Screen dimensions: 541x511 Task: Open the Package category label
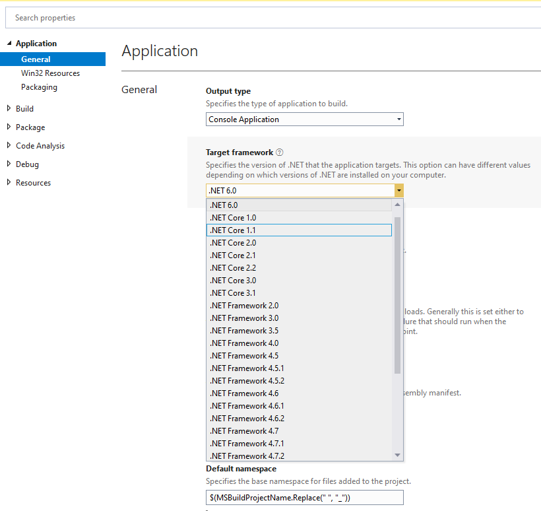click(x=30, y=127)
